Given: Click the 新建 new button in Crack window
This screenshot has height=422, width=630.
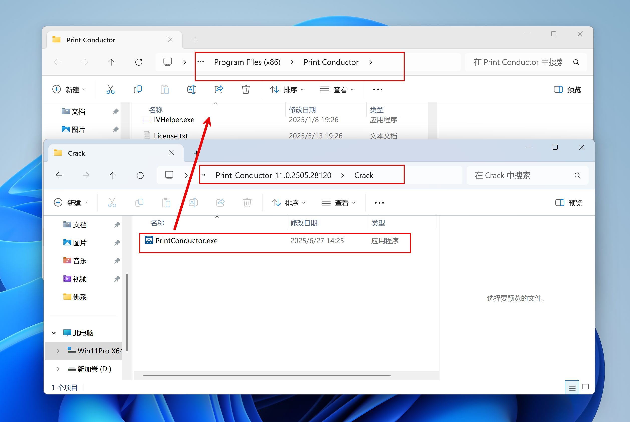Looking at the screenshot, I should coord(71,203).
